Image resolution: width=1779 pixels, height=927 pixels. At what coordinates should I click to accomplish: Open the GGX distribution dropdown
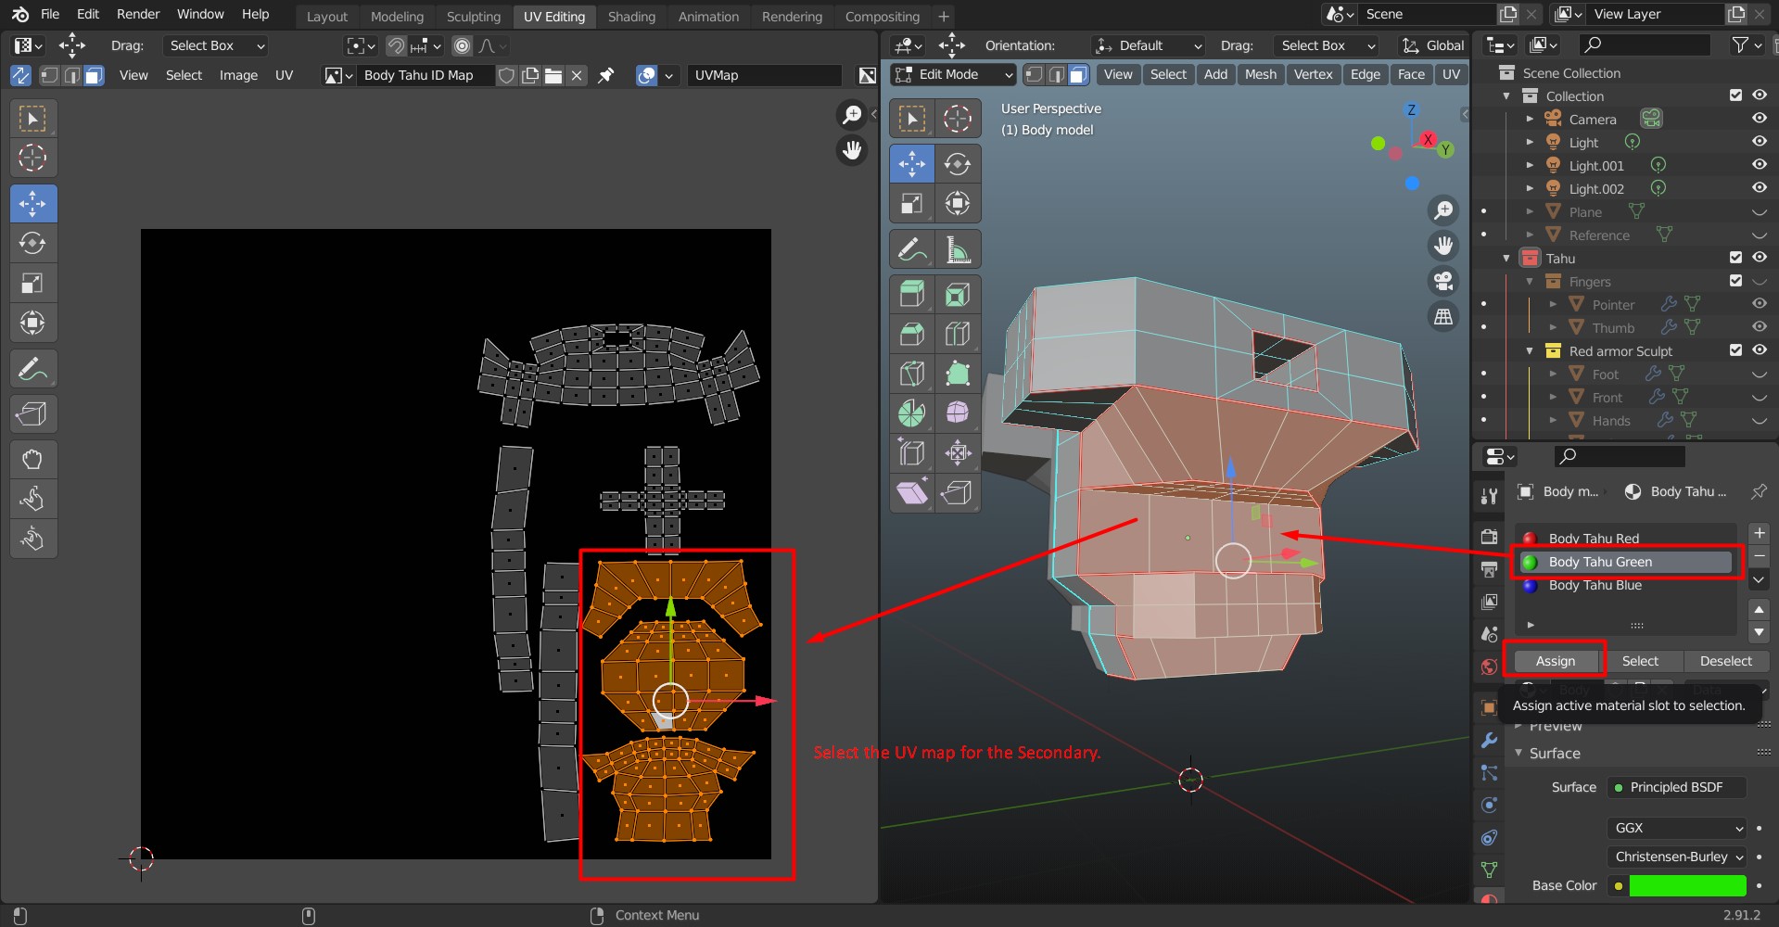[x=1677, y=828]
